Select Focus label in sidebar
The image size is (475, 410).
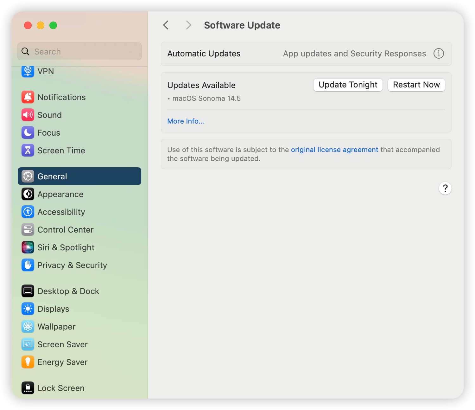pyautogui.click(x=49, y=133)
